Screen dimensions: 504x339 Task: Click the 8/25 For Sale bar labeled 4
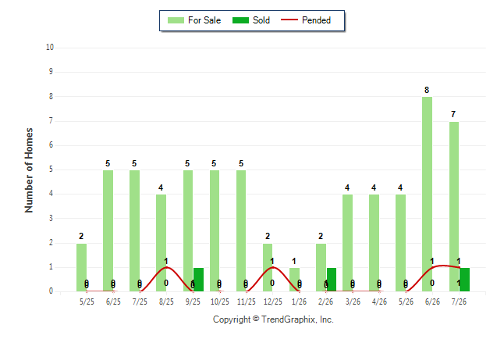pos(161,243)
